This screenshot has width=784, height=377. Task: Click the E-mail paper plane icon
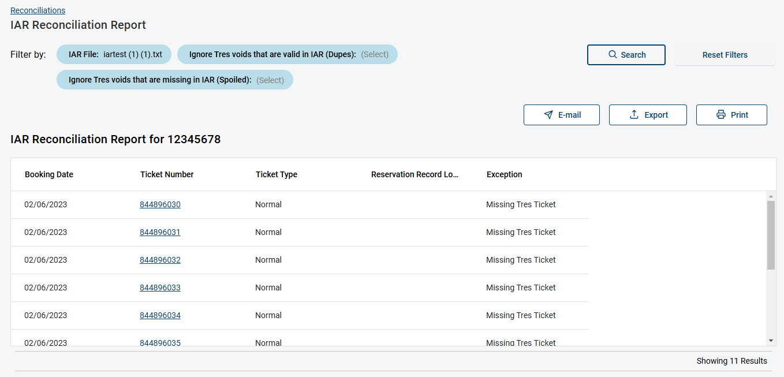tap(548, 115)
